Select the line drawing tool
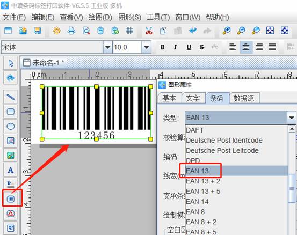The image size is (297, 235). [11, 97]
